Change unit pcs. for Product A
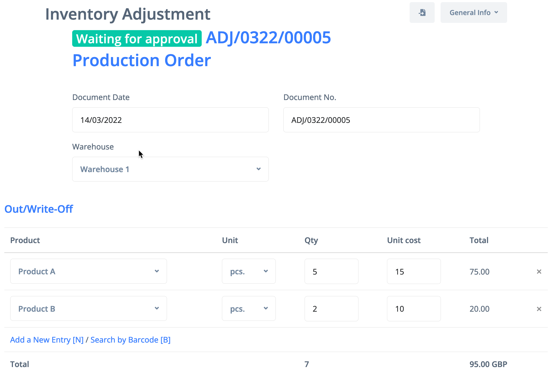This screenshot has width=551, height=370. 249,271
